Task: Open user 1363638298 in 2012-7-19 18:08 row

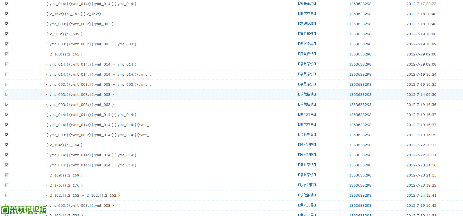Action: click(360, 34)
